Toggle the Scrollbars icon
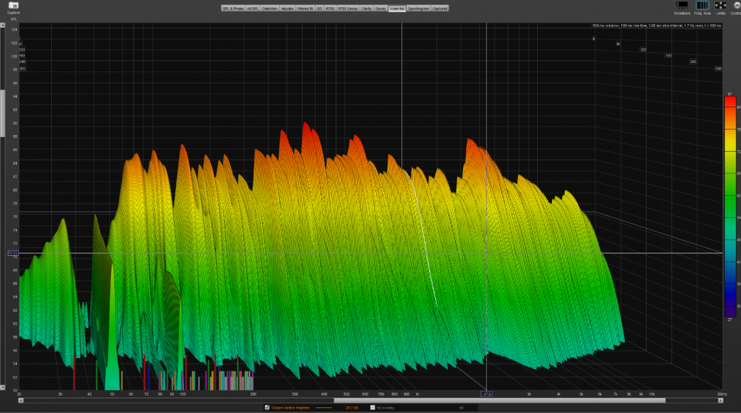The width and height of the screenshot is (741, 413). coord(682,5)
